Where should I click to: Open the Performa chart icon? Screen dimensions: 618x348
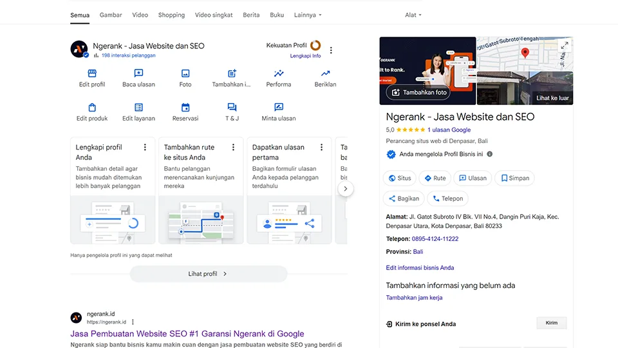[x=279, y=73]
